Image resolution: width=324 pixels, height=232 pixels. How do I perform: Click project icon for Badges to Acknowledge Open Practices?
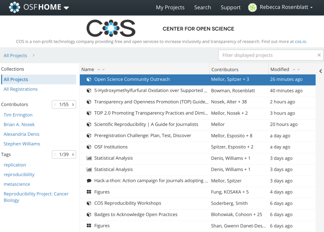tap(89, 215)
